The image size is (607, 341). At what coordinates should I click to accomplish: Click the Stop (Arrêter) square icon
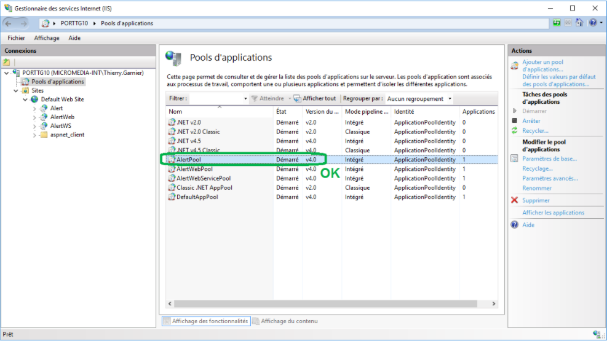(x=515, y=121)
